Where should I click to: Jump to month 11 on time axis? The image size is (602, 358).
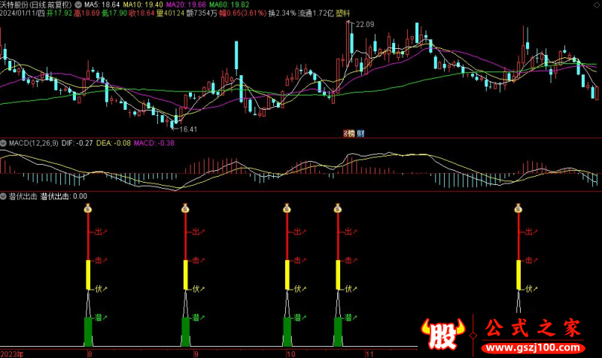click(369, 354)
